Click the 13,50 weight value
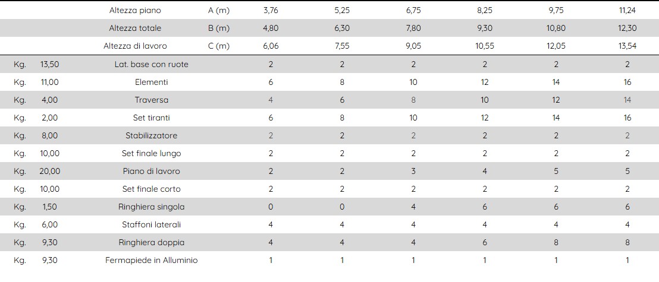This screenshot has width=659, height=282. (49, 64)
